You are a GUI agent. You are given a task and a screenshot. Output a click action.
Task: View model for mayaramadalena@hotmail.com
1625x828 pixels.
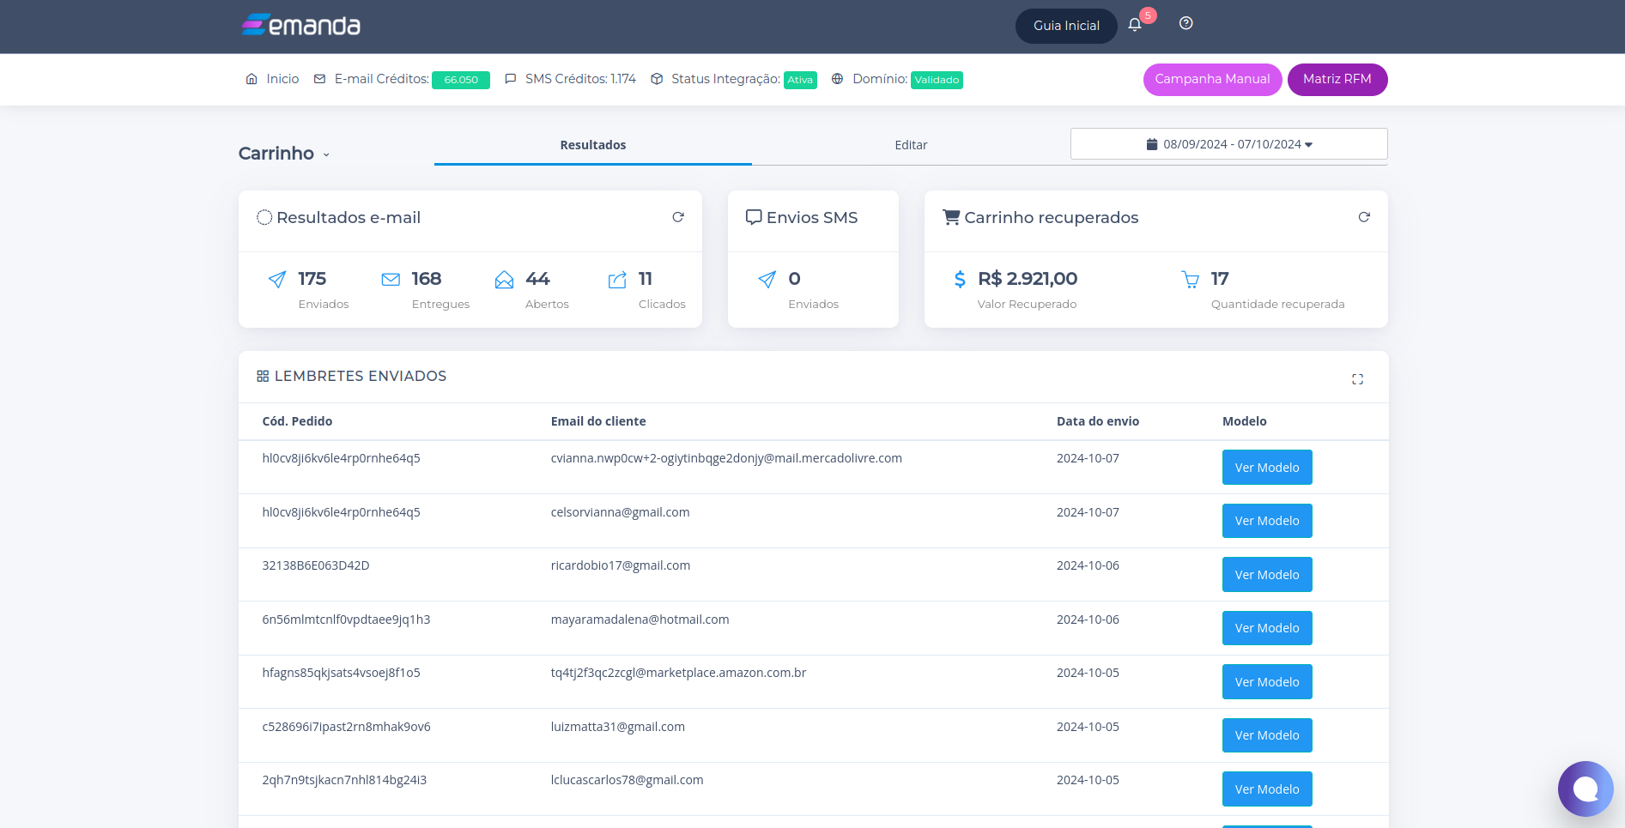pos(1267,628)
